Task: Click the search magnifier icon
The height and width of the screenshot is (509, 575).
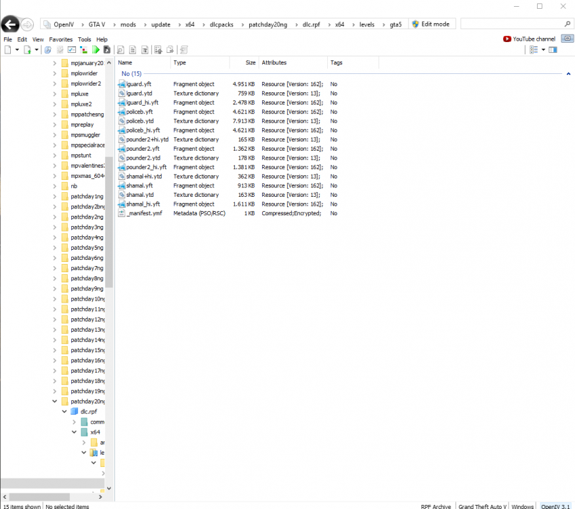Action: tap(568, 24)
